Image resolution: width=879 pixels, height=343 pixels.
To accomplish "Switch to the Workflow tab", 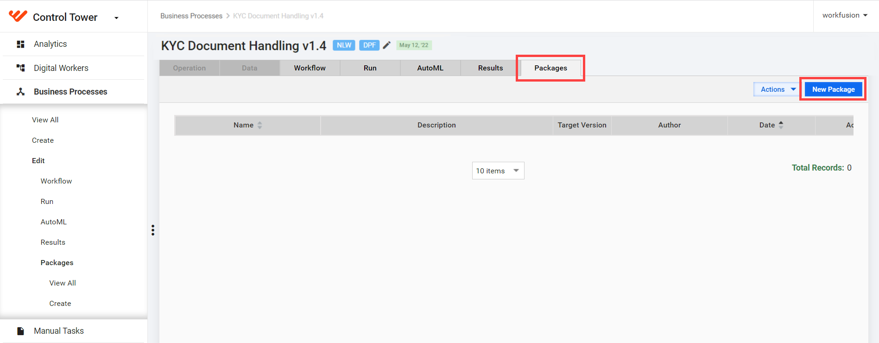I will (x=310, y=68).
